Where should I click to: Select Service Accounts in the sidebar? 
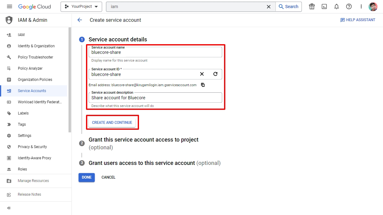pyautogui.click(x=32, y=91)
